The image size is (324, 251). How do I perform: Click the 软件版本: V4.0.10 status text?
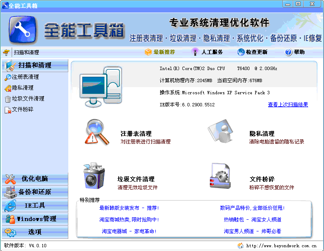pos(25,246)
